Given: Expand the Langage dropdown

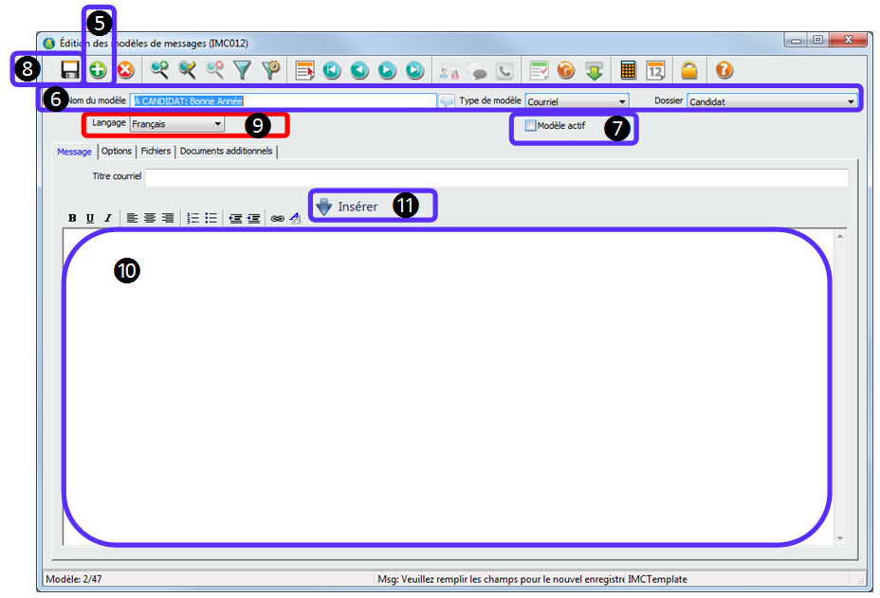Looking at the screenshot, I should [218, 124].
